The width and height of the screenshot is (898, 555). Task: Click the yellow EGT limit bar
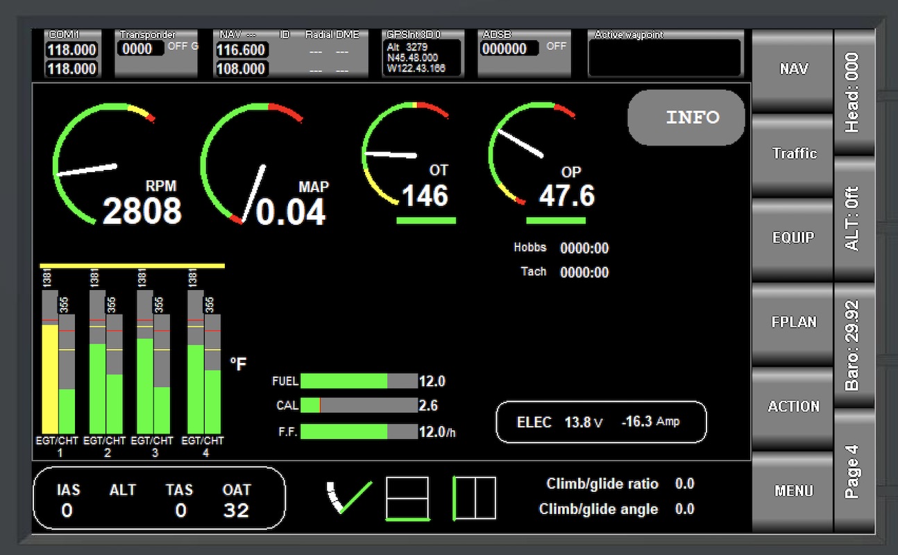[x=132, y=266]
